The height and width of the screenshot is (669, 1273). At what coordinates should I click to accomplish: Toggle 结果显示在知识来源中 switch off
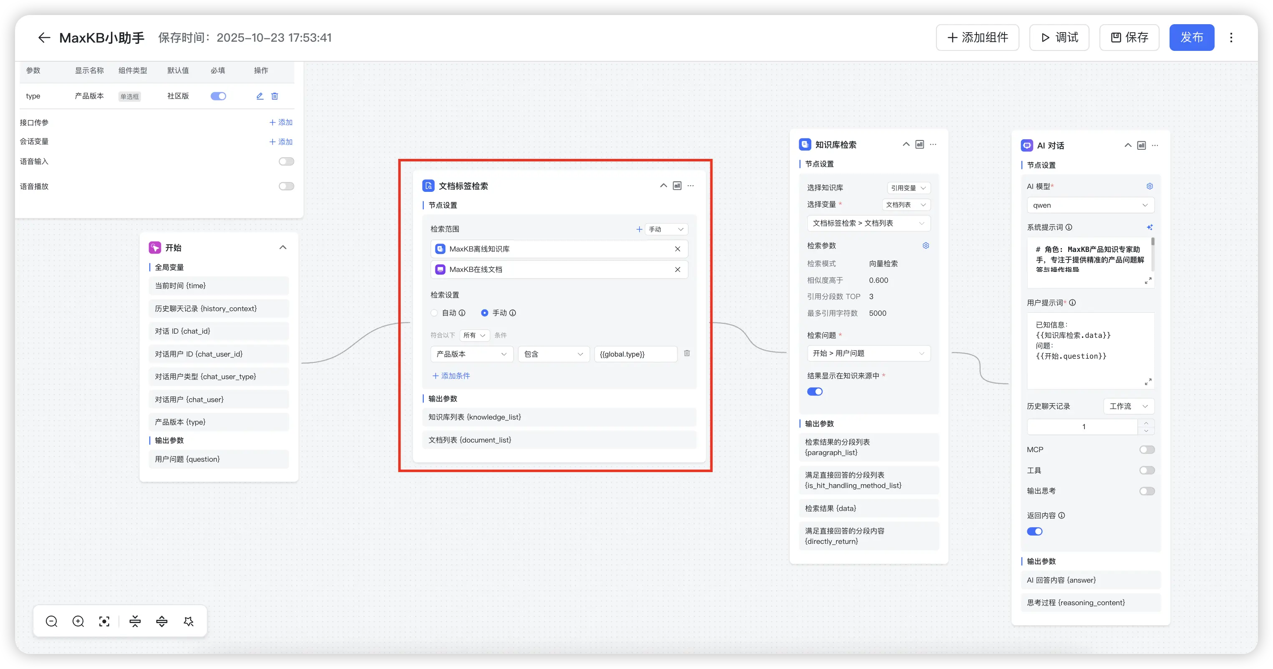[815, 391]
